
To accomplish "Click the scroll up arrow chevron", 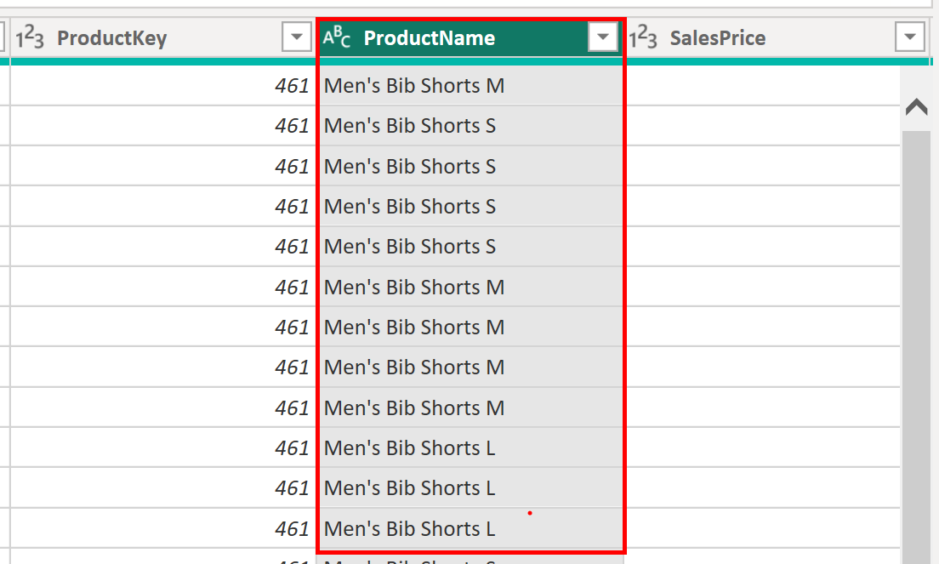I will point(917,107).
